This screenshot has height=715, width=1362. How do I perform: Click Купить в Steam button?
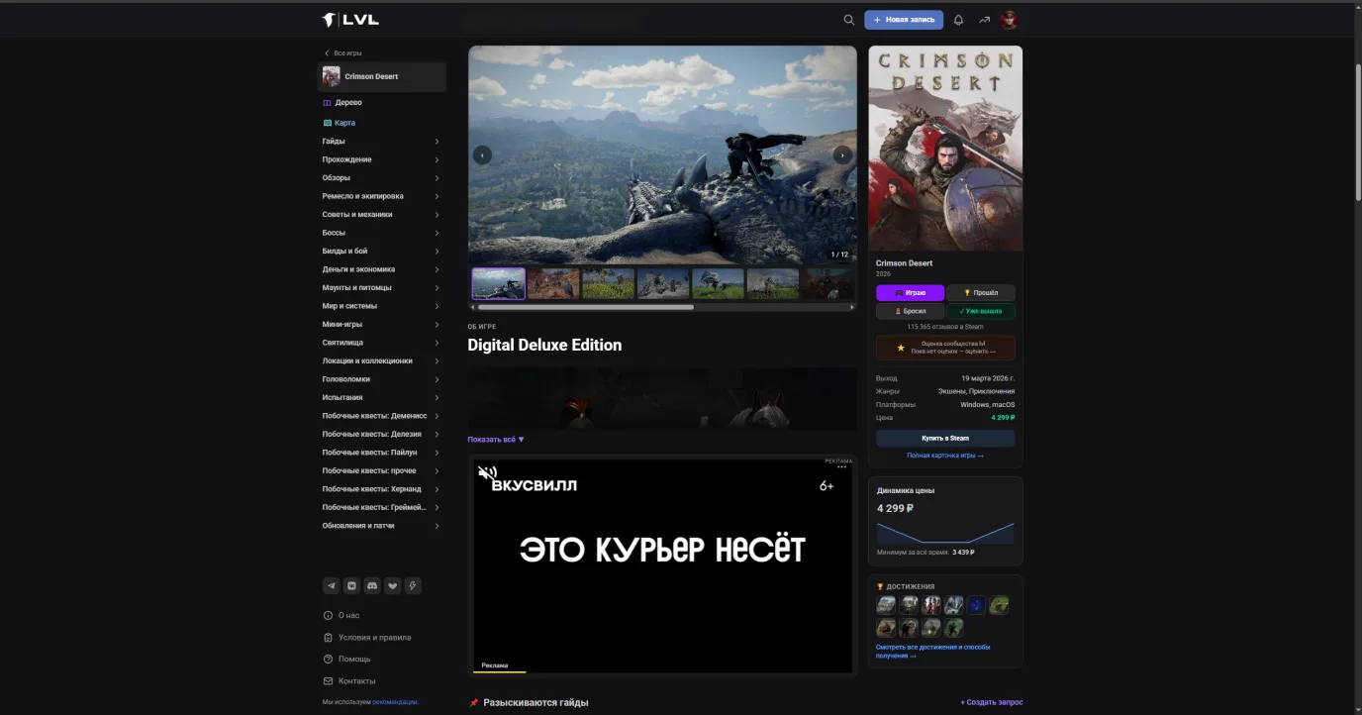click(945, 438)
